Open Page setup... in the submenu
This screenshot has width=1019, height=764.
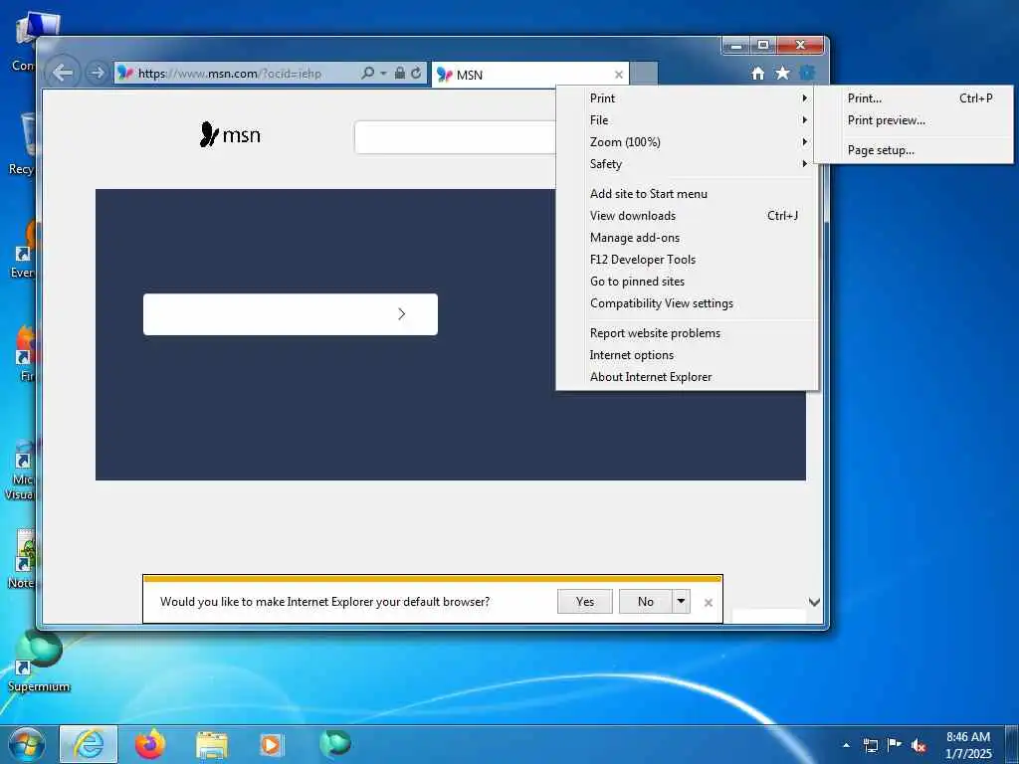click(x=914, y=150)
